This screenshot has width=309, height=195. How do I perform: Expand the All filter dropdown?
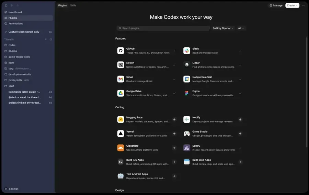click(x=241, y=28)
